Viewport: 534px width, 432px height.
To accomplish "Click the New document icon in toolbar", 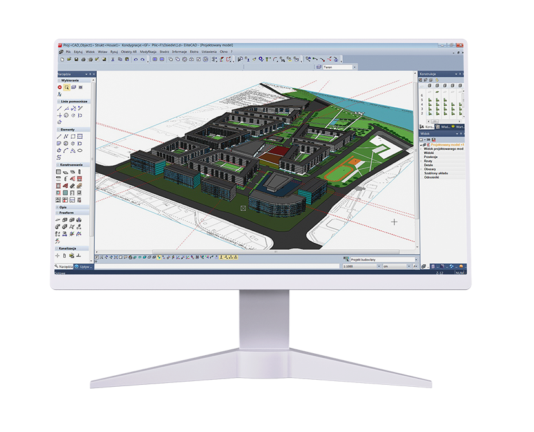I will 61,59.
